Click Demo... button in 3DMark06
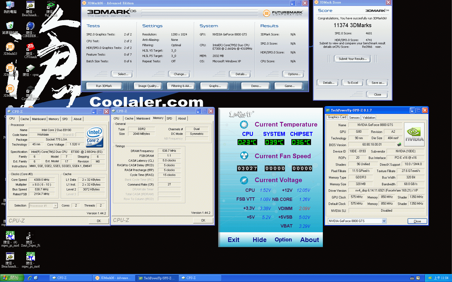Viewport: 452px width, 282px height. (256, 86)
